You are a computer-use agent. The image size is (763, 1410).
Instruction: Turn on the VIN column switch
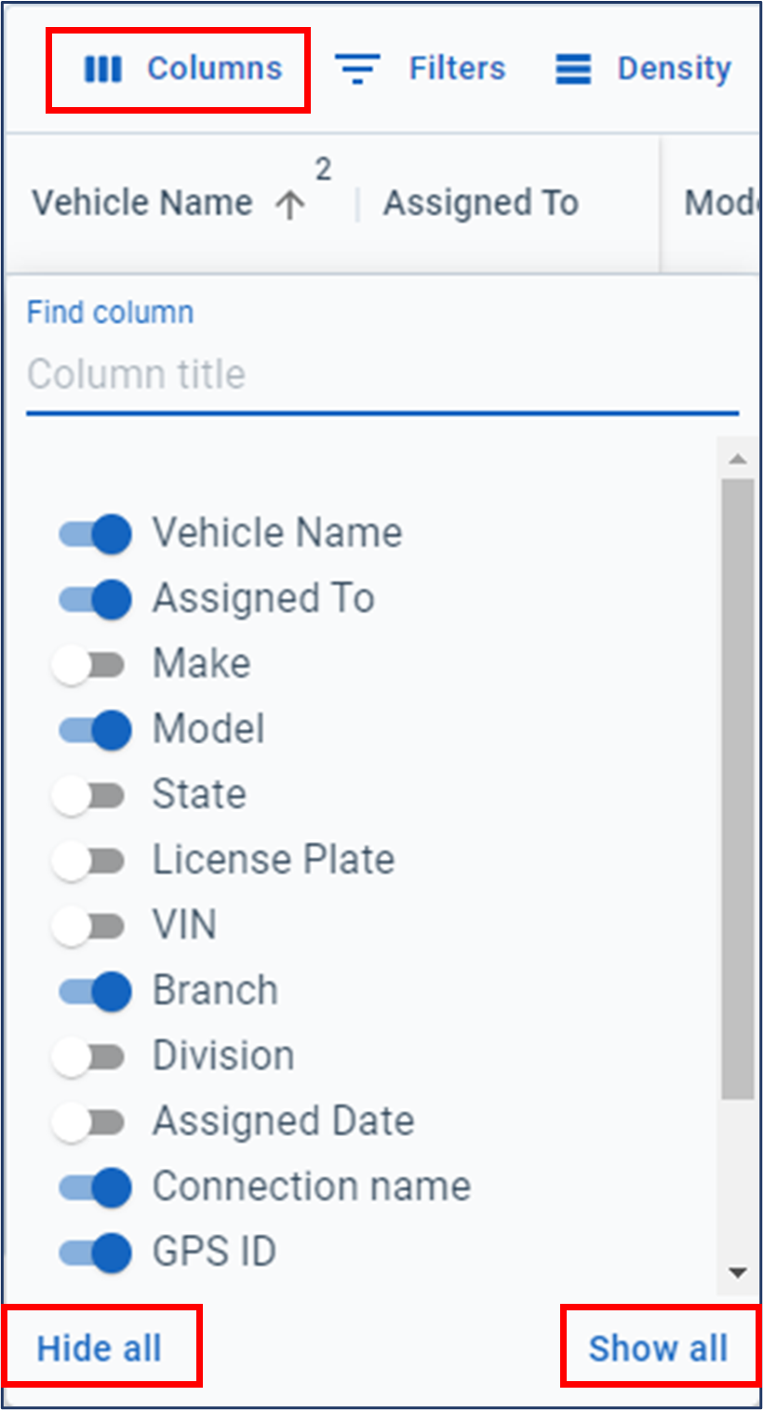click(x=90, y=926)
